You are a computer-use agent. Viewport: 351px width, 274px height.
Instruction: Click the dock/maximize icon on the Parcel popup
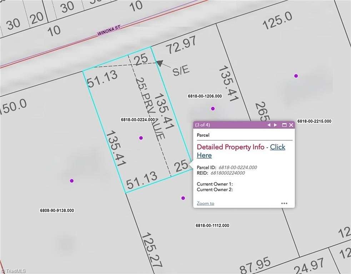(284, 125)
